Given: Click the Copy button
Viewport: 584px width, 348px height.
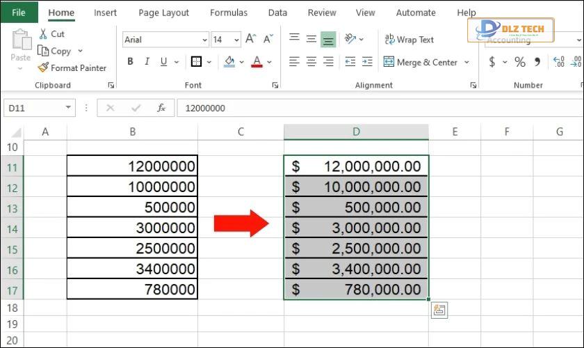Looking at the screenshot, I should click(x=54, y=51).
